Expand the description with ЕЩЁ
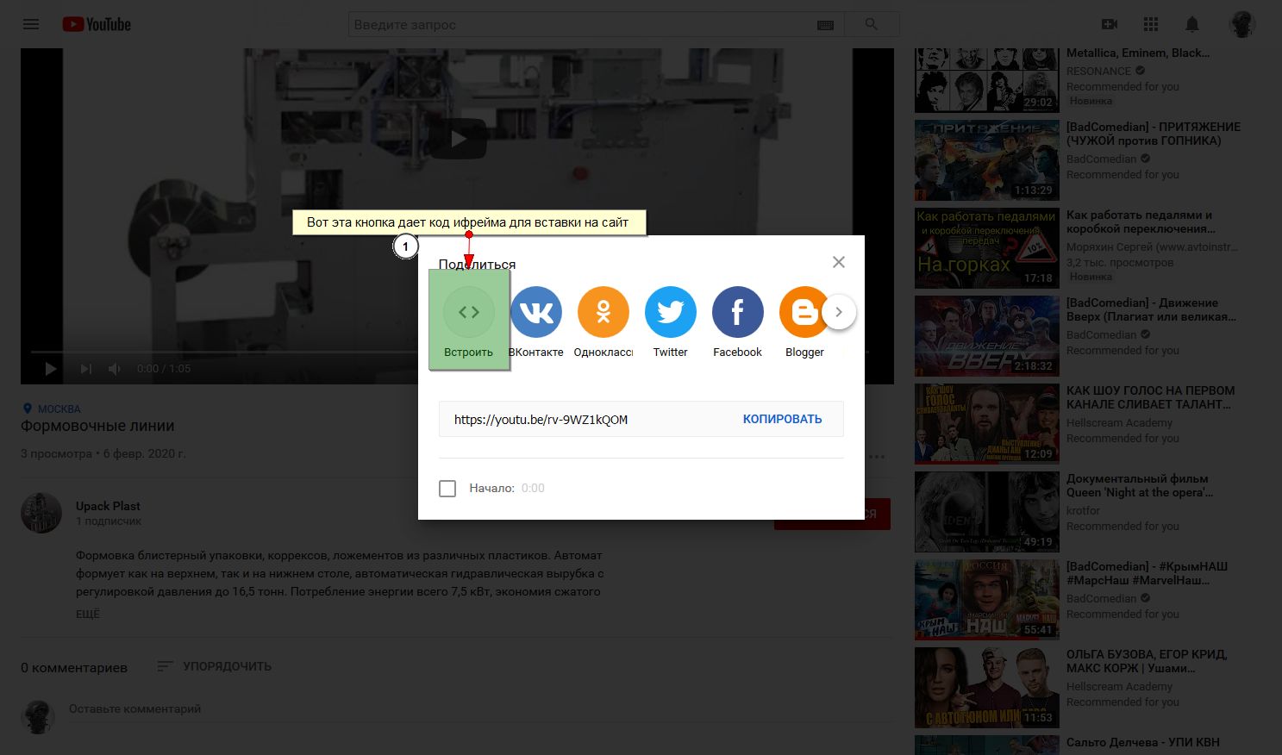This screenshot has width=1282, height=755. (88, 614)
